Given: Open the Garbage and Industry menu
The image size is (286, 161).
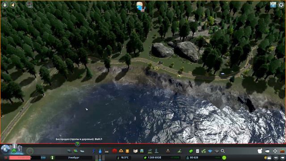Looking at the screenshot, I should tap(107, 151).
